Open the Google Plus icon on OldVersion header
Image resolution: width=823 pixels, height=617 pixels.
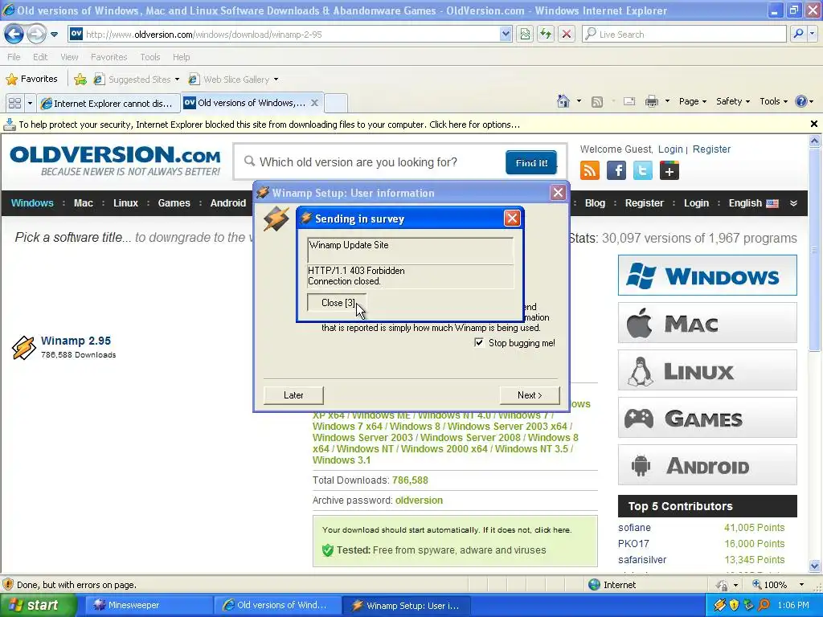pyautogui.click(x=669, y=170)
